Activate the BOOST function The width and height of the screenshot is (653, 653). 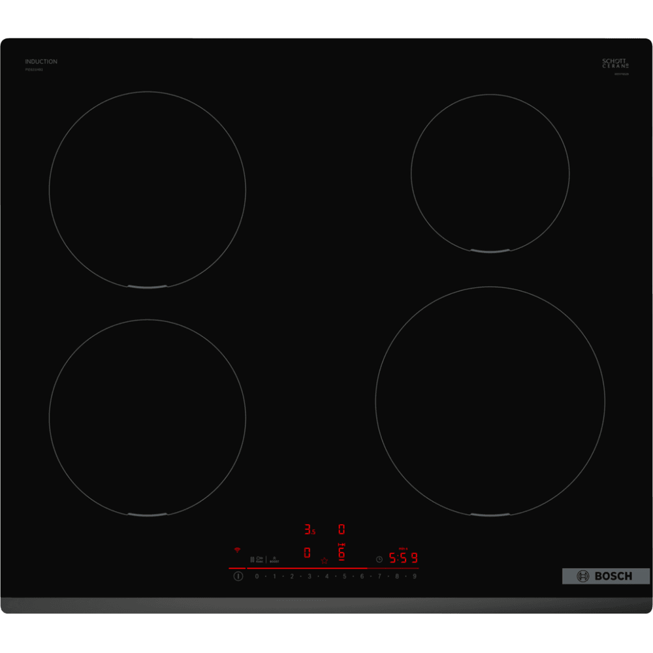pos(274,560)
